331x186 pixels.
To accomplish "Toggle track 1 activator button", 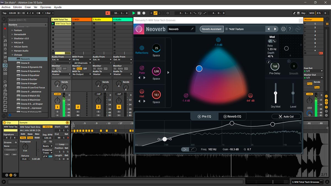I will coord(57,107).
